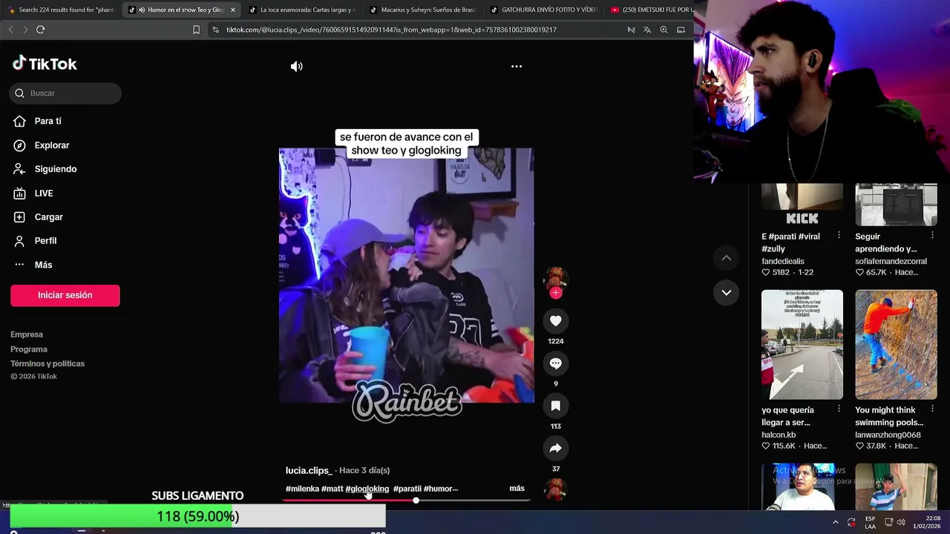Viewport: 950px width, 534px height.
Task: Click the #paratii hashtag
Action: pyautogui.click(x=407, y=489)
